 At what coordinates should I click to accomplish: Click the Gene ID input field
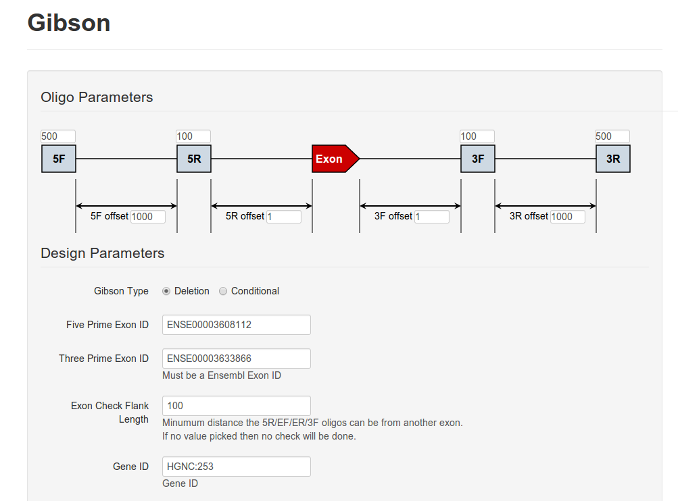coord(237,467)
